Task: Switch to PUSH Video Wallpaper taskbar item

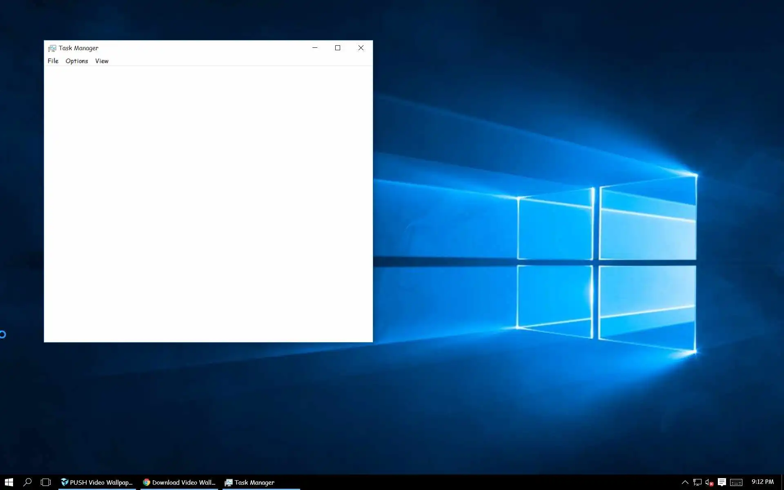Action: (x=97, y=482)
